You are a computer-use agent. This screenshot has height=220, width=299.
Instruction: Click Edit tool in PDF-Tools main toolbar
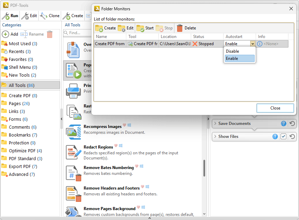pyautogui.click(x=29, y=16)
